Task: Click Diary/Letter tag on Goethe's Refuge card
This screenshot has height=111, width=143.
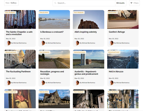Action: coord(112,12)
